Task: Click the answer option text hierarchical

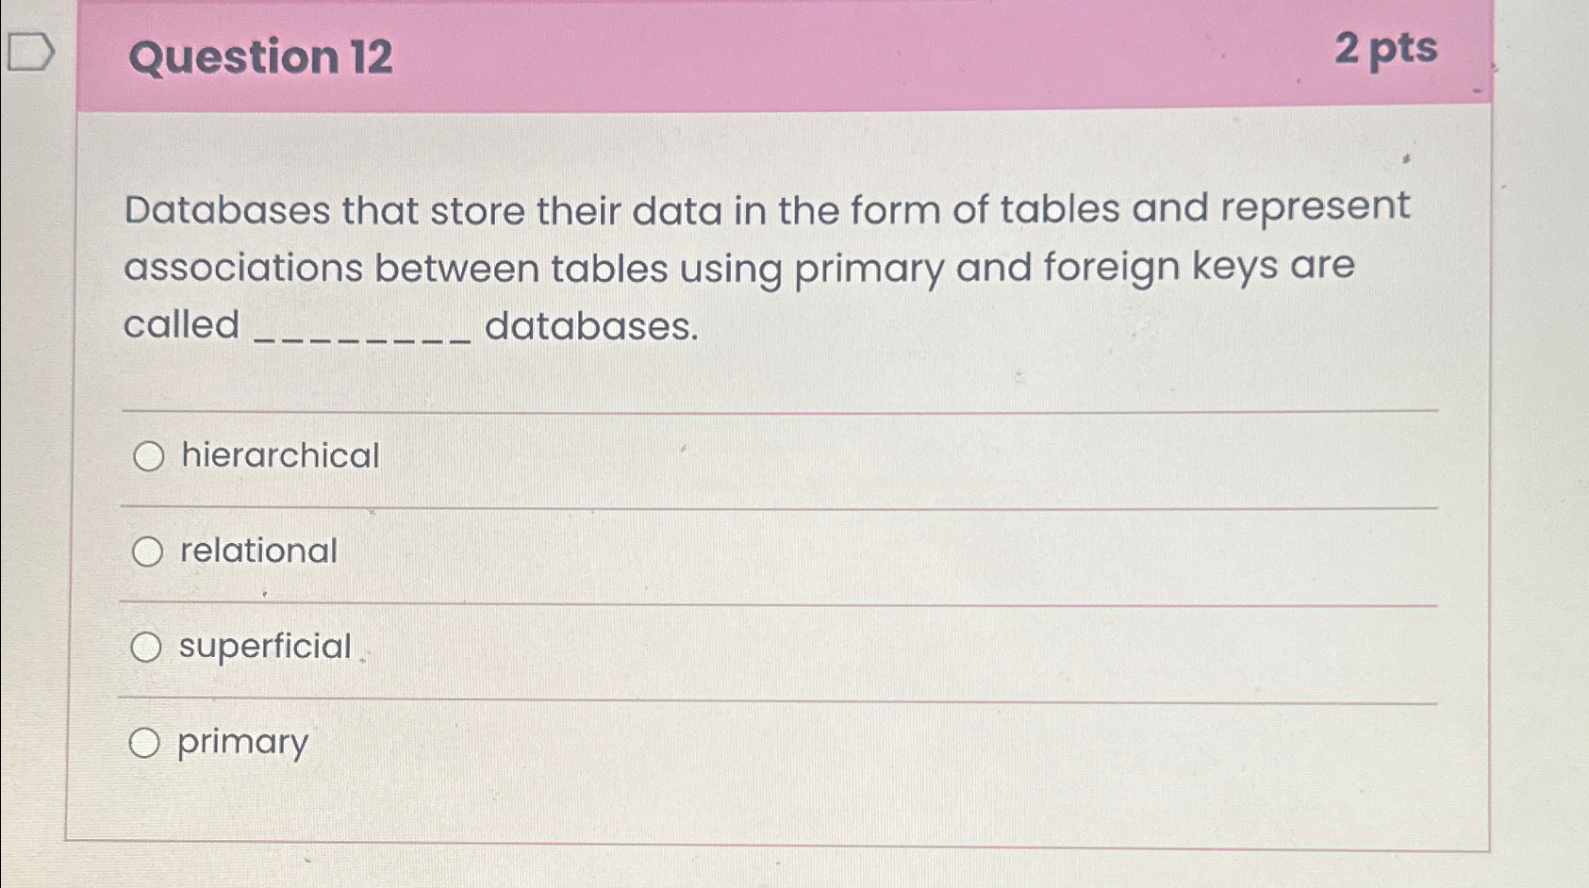Action: coord(278,457)
